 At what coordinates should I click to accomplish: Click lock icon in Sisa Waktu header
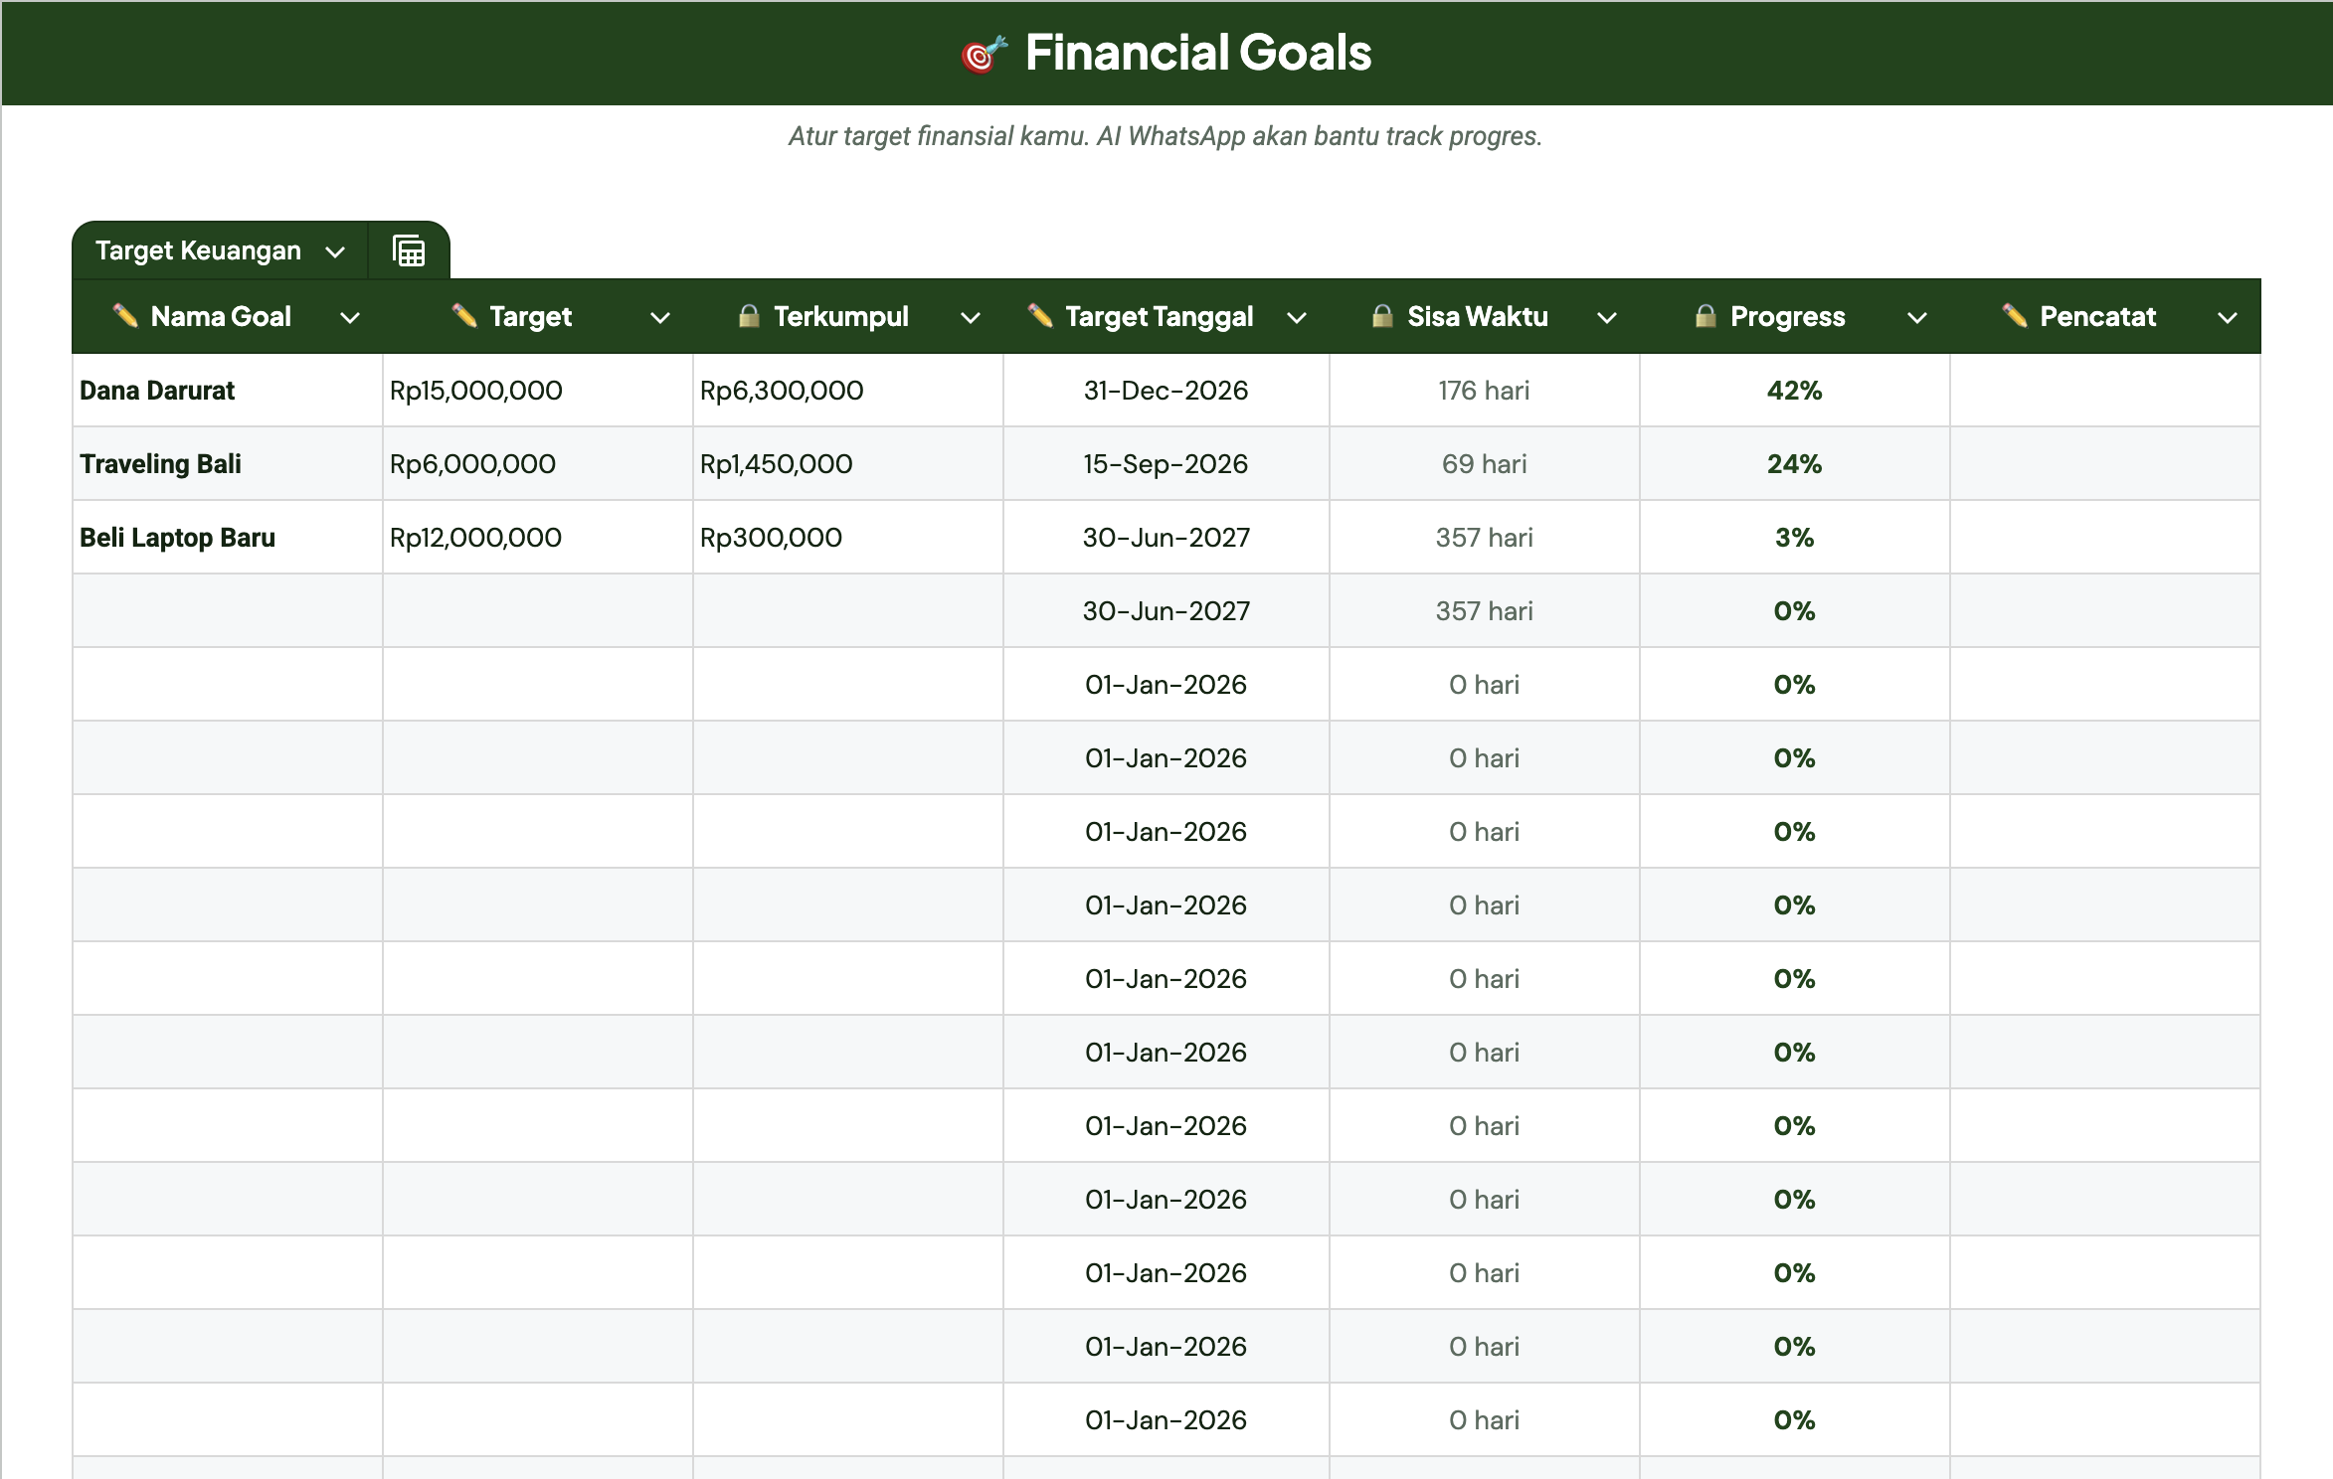tap(1382, 316)
